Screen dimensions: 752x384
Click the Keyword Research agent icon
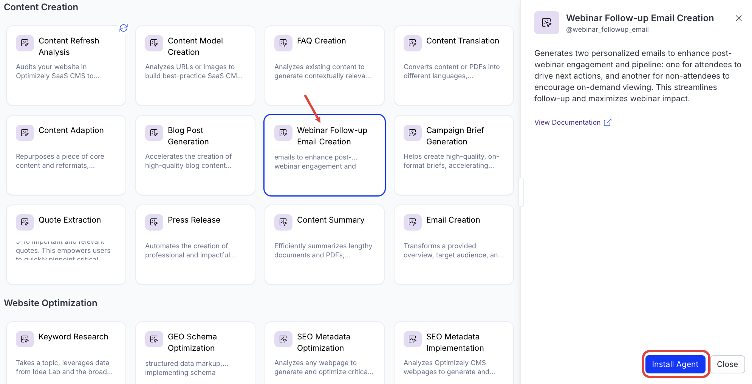click(25, 339)
